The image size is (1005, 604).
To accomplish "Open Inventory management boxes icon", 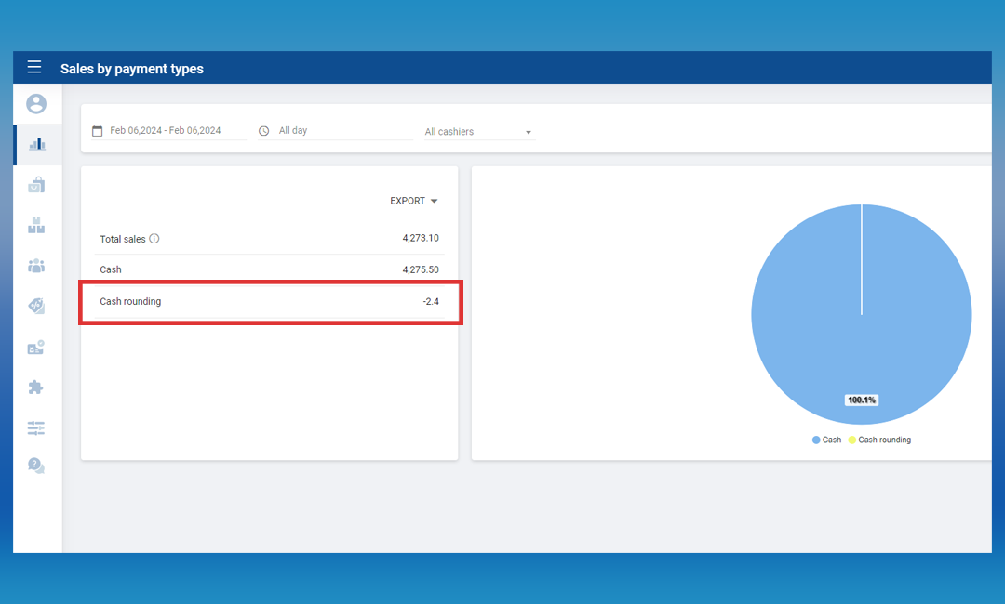I will [x=36, y=225].
